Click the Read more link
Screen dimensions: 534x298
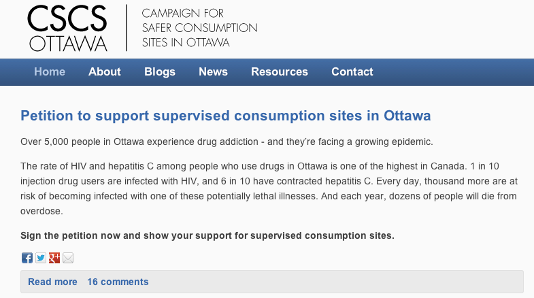point(52,282)
